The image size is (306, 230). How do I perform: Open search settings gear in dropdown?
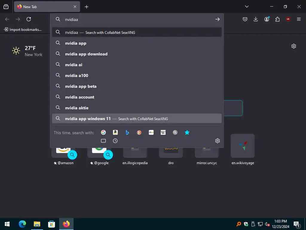click(x=218, y=141)
